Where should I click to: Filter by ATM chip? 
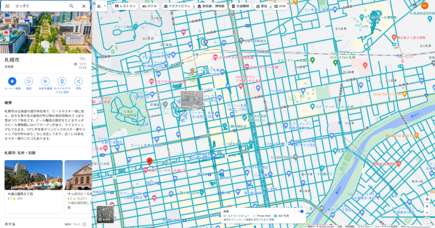click(x=280, y=6)
